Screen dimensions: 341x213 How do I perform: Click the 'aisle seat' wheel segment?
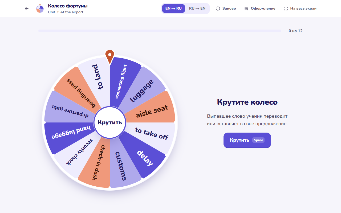pos(152,111)
